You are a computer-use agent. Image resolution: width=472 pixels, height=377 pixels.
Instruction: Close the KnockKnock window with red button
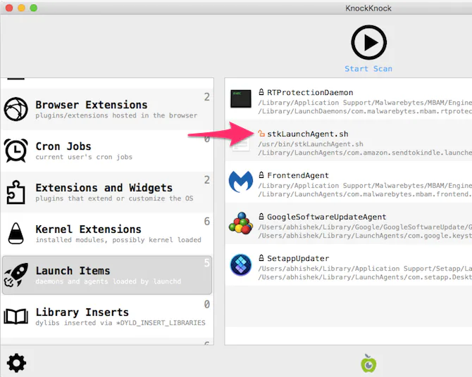(9, 8)
